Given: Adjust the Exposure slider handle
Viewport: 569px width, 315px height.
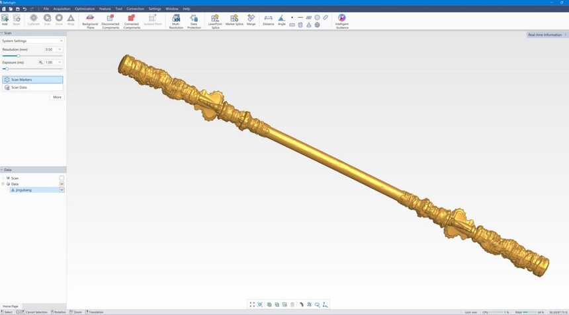Looking at the screenshot, I should (7, 69).
